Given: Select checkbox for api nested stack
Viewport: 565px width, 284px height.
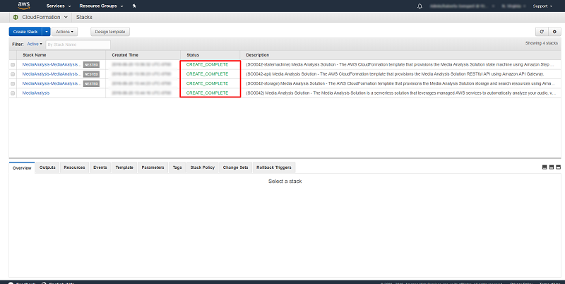Looking at the screenshot, I should [13, 74].
